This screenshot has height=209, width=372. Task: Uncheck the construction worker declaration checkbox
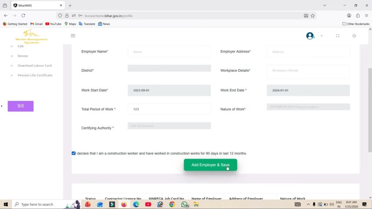[x=74, y=153]
